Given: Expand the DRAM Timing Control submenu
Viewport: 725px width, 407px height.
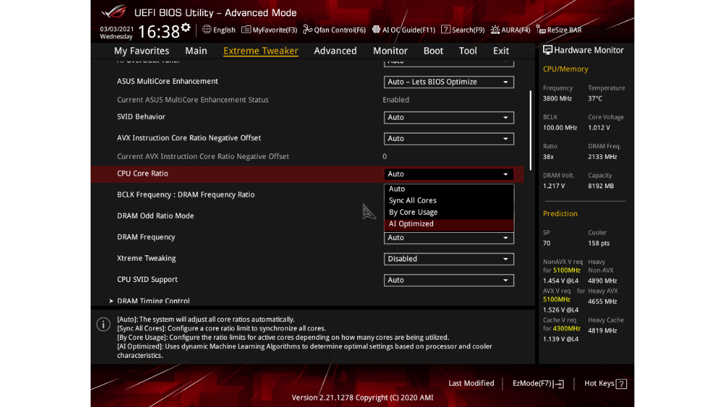Looking at the screenshot, I should (153, 301).
